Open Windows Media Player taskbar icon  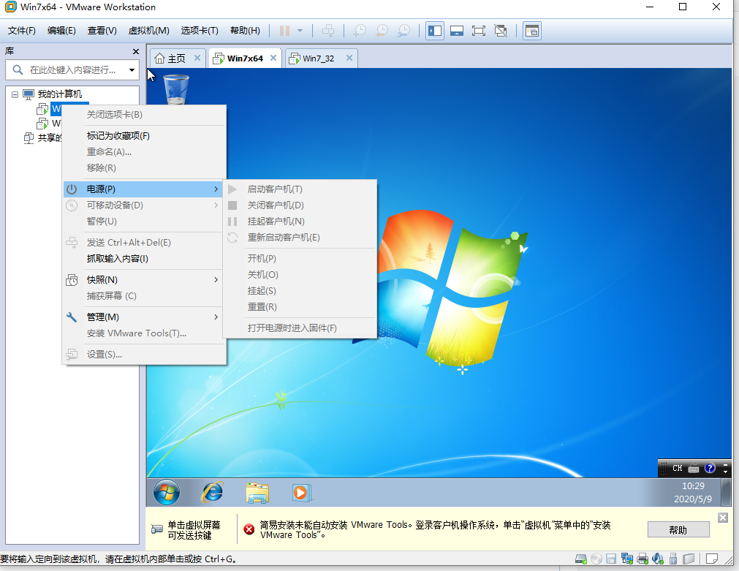pyautogui.click(x=302, y=493)
